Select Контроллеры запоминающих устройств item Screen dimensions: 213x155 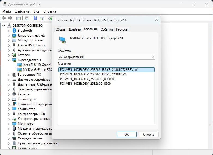[x=35, y=119]
